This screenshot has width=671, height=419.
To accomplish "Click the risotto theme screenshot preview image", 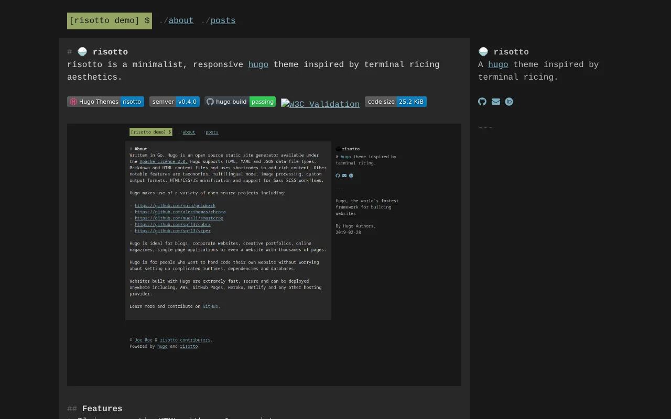I will point(264,255).
